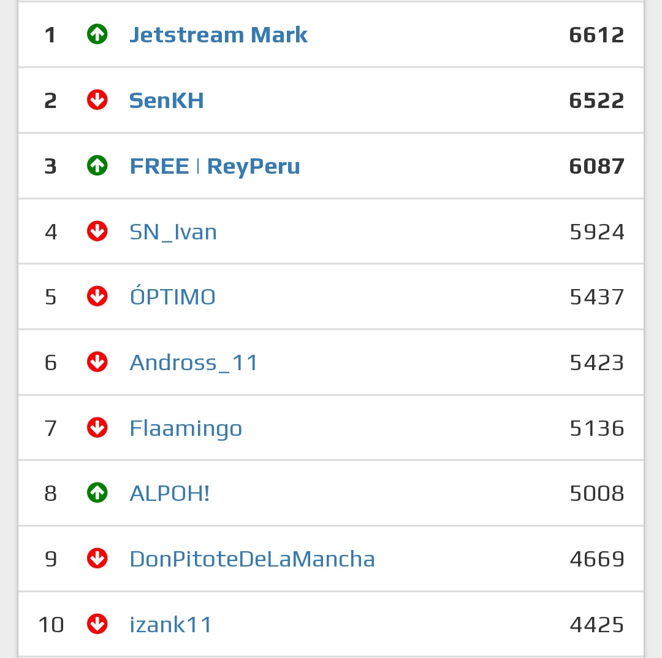Image resolution: width=662 pixels, height=658 pixels.
Task: Open the SenKH profile link
Action: [166, 100]
